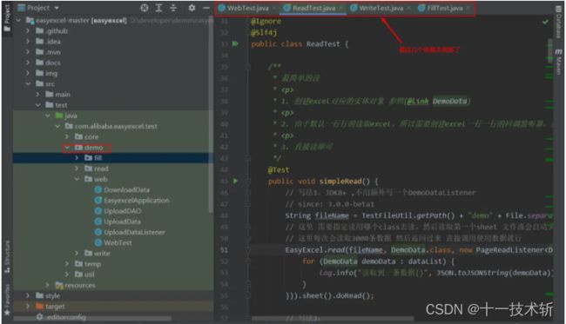Image resolution: width=566 pixels, height=324 pixels.
Task: Open the UploadDAO class icon
Action: pyautogui.click(x=98, y=211)
